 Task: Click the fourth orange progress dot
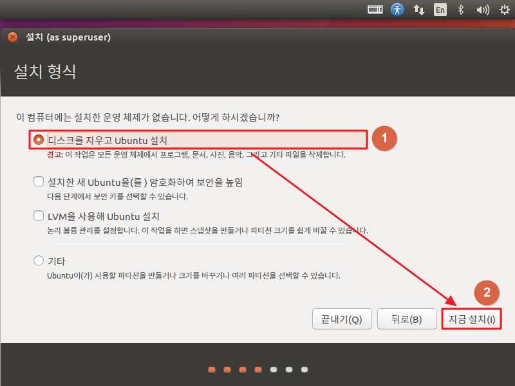(258, 369)
